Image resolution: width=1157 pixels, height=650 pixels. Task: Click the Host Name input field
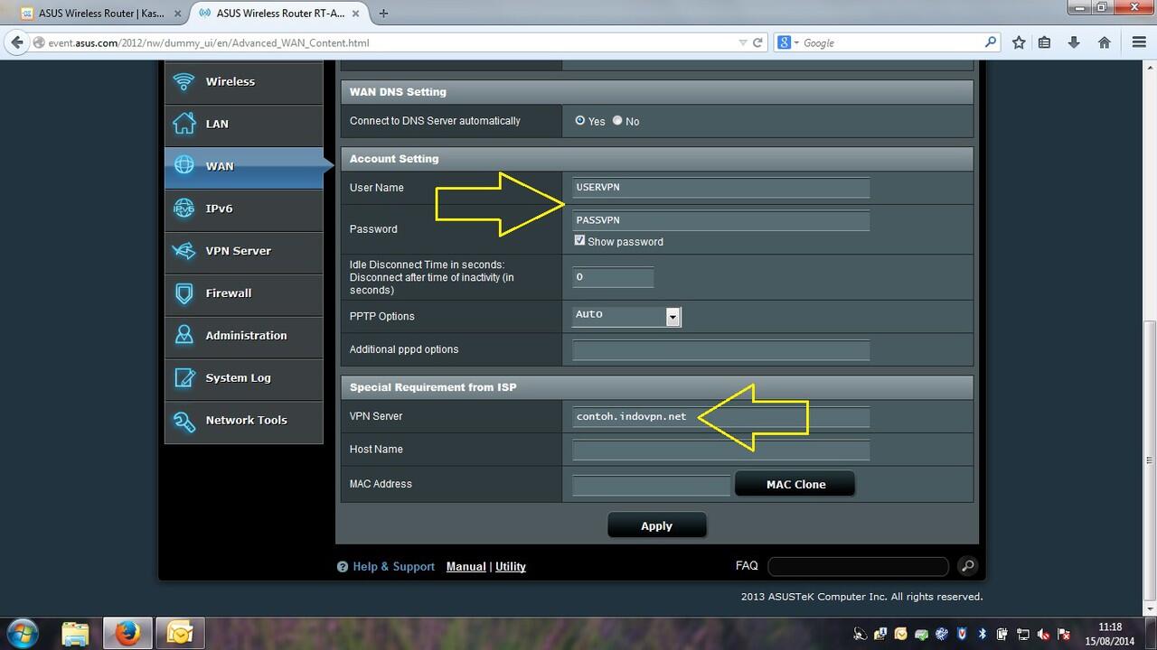point(721,450)
